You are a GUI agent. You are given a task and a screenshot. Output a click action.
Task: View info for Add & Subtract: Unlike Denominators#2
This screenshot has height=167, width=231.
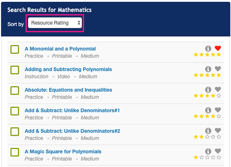click(x=208, y=131)
